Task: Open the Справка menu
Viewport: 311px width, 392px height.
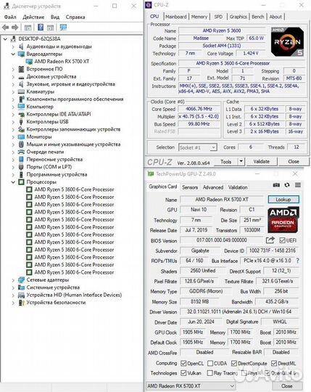Action: 75,17
